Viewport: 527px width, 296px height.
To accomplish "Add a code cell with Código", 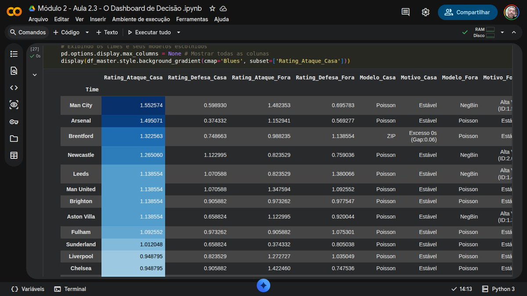I will [x=67, y=32].
